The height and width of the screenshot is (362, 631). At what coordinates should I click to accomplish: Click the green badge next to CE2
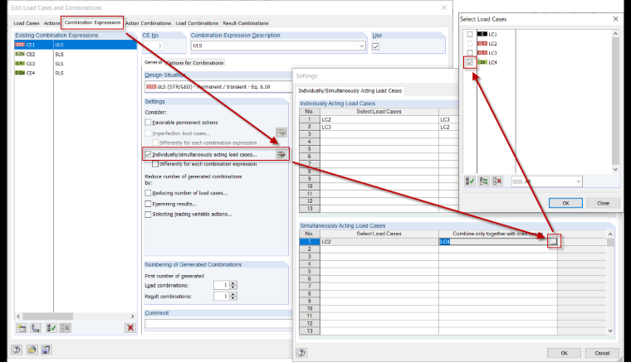tap(20, 54)
